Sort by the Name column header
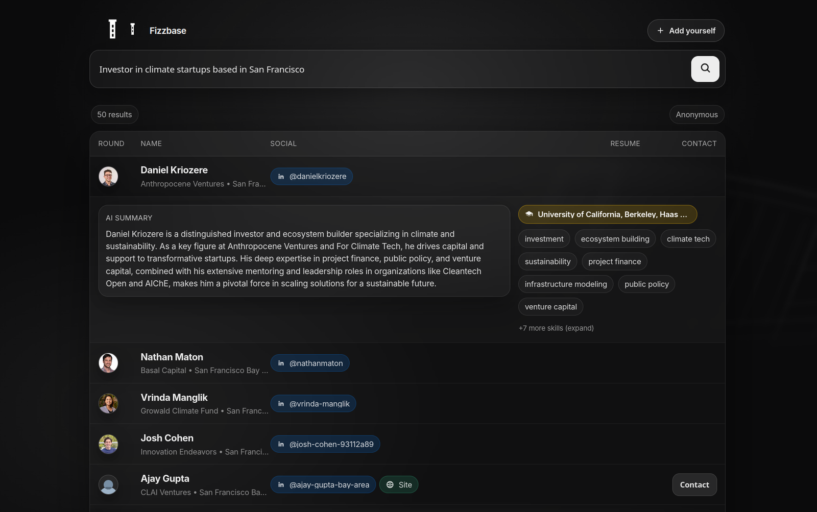This screenshot has width=817, height=512. [x=151, y=144]
